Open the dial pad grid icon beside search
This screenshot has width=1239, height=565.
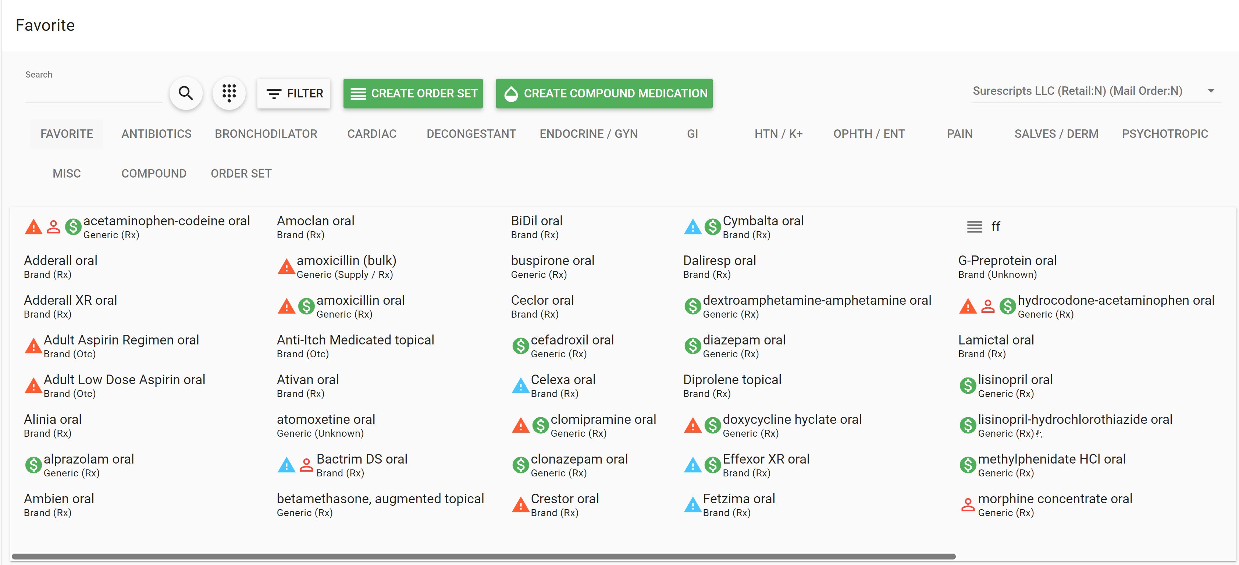pos(229,93)
